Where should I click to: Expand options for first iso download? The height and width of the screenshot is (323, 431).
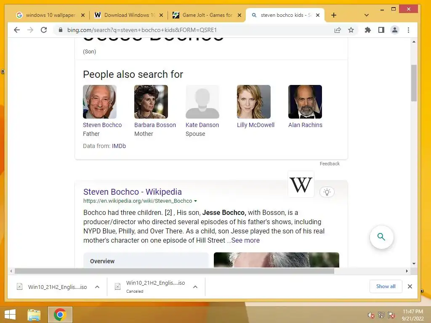[97, 287]
